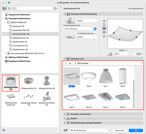Expand the Servicevertrags-Bibliothek 2023-01.lcf node
This screenshot has height=134, width=146.
[x=5, y=53]
